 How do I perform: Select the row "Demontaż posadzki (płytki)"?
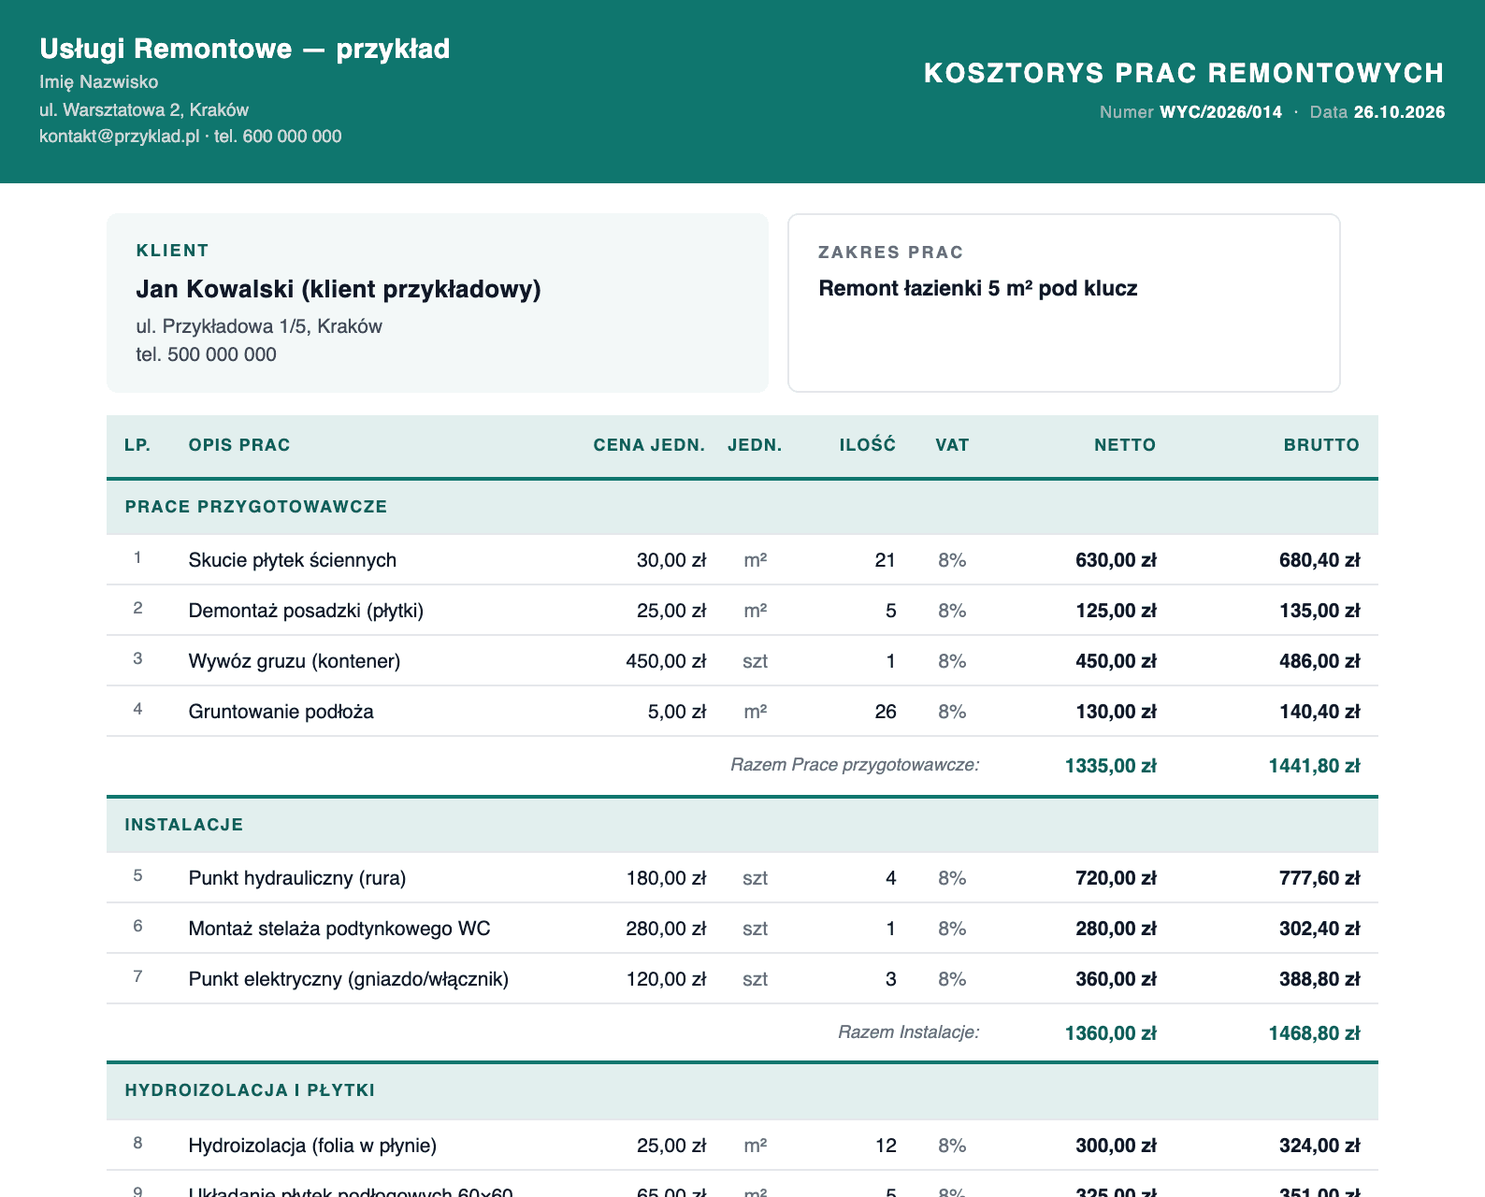tap(742, 611)
